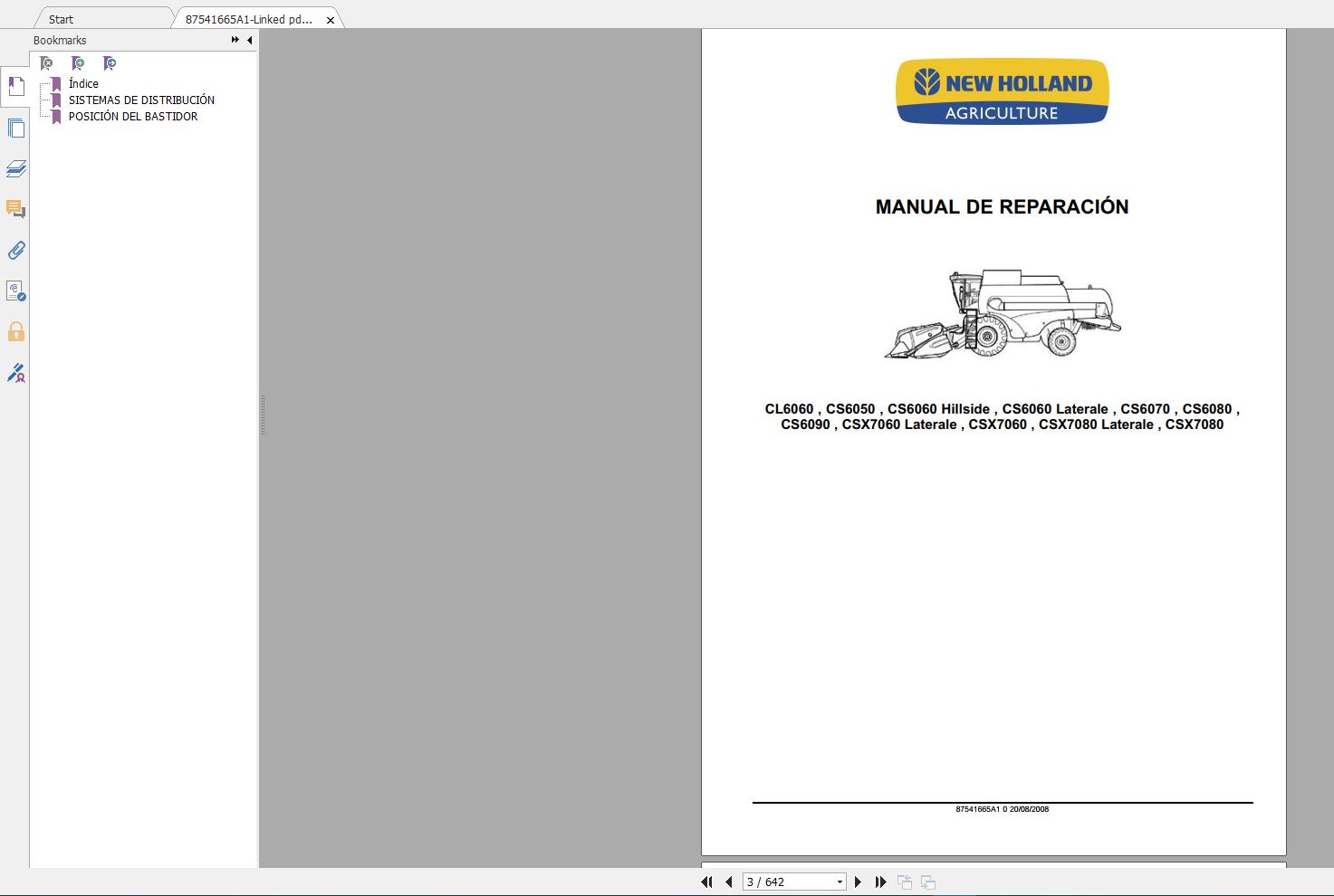Screen dimensions: 1334x896
Task: Open the page number dropdown arrow
Action: tap(840, 882)
